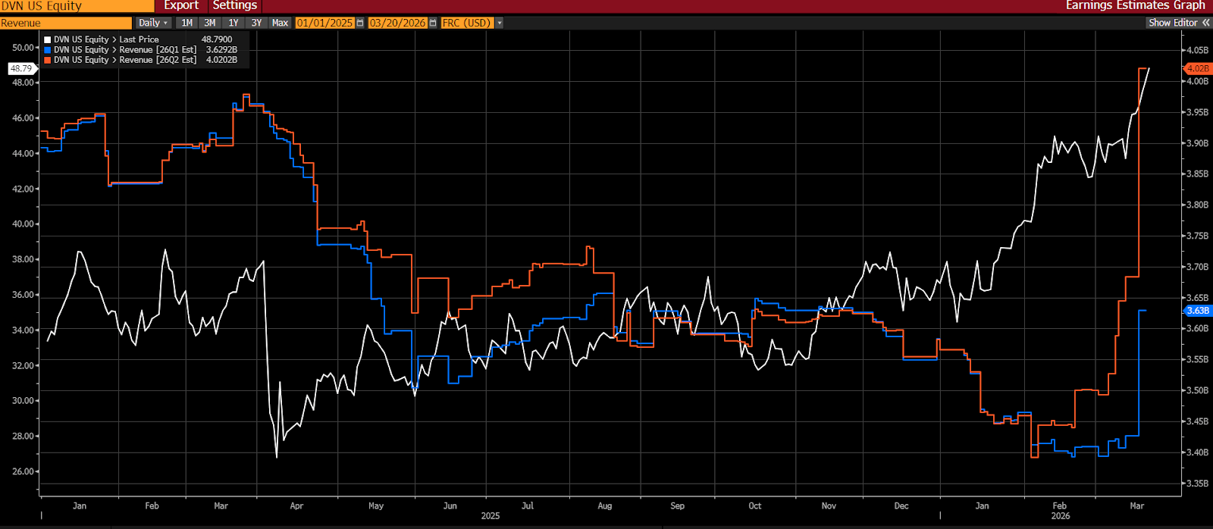Click the orange 4.02B axis value flag
Screen dimensions: 1213x529
1197,68
